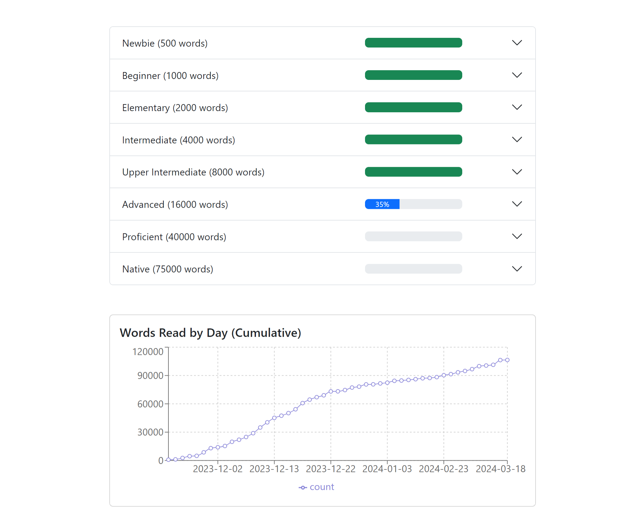Click the first chart data point at zero
The image size is (624, 529).
pos(168,460)
